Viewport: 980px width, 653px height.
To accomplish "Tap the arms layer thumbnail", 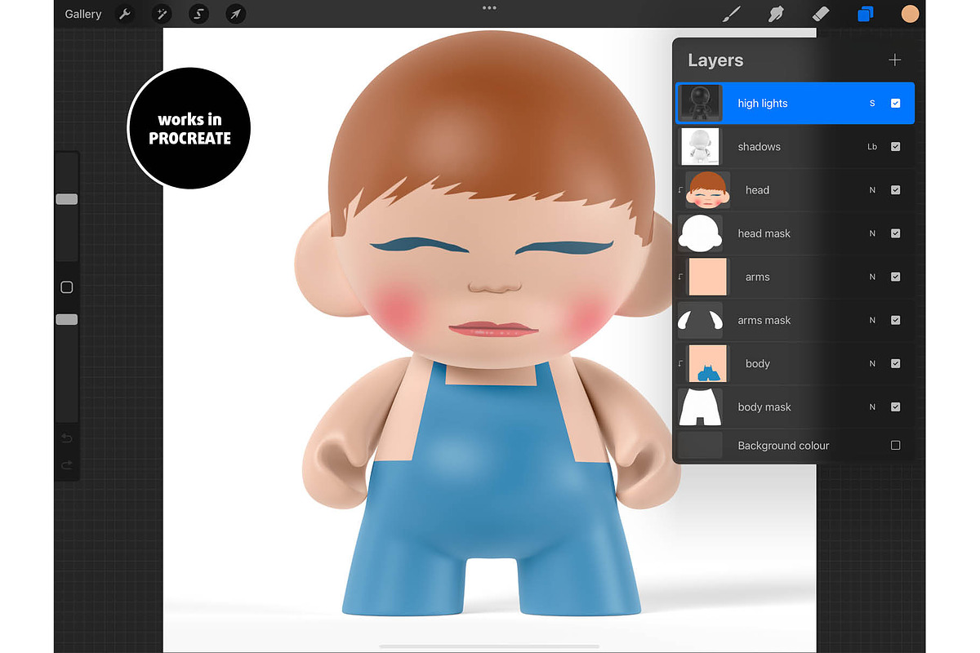I will pyautogui.click(x=707, y=277).
